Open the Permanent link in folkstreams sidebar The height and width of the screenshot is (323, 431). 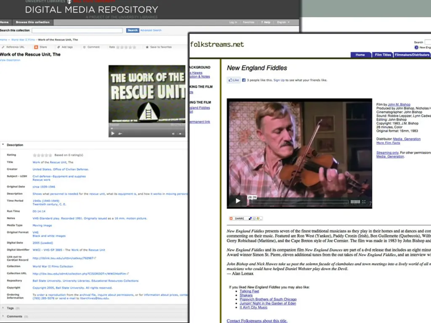(x=200, y=122)
